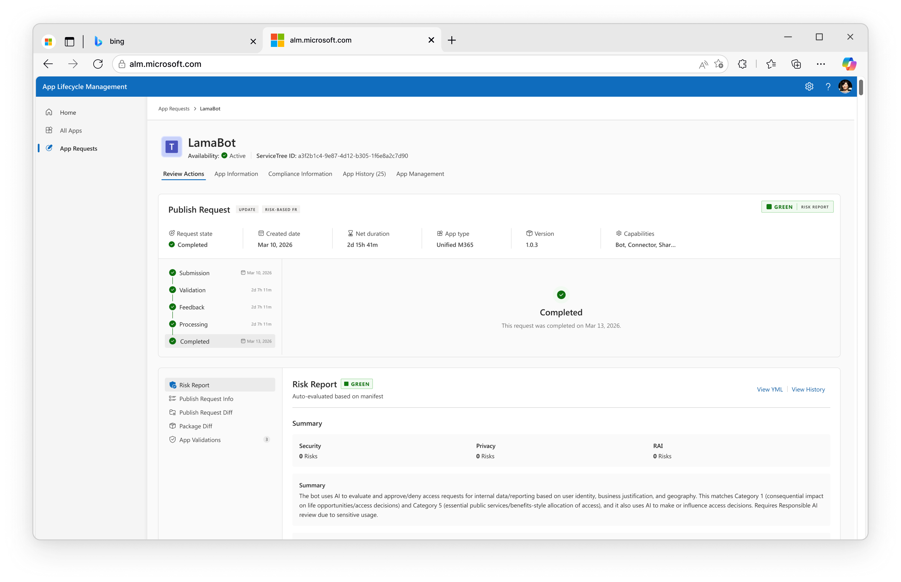Image resolution: width=901 pixels, height=582 pixels.
Task: Click the Net duration value 2d 15h 41m
Action: (362, 245)
